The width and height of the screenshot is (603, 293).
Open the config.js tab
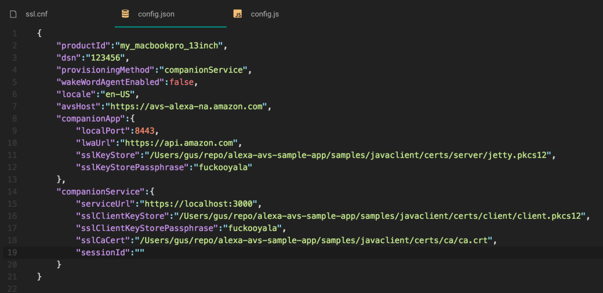(265, 14)
